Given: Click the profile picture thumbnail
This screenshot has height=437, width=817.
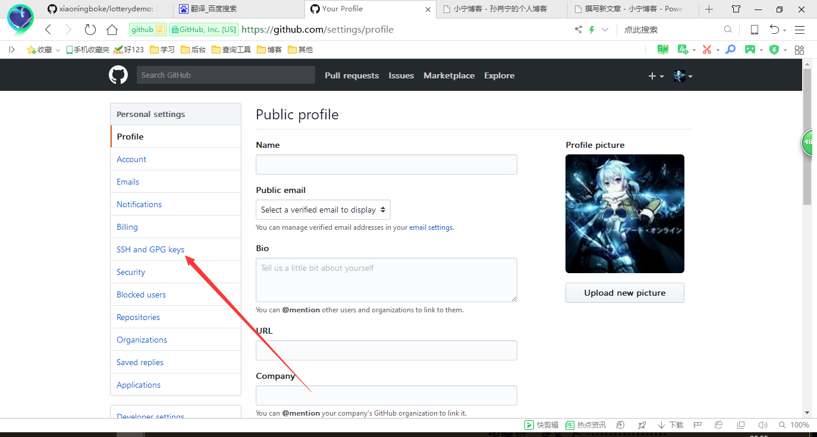Looking at the screenshot, I should click(x=624, y=214).
